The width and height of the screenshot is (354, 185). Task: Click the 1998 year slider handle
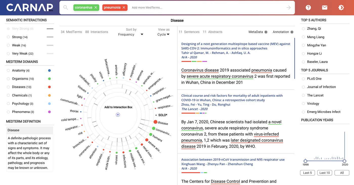tap(305, 161)
